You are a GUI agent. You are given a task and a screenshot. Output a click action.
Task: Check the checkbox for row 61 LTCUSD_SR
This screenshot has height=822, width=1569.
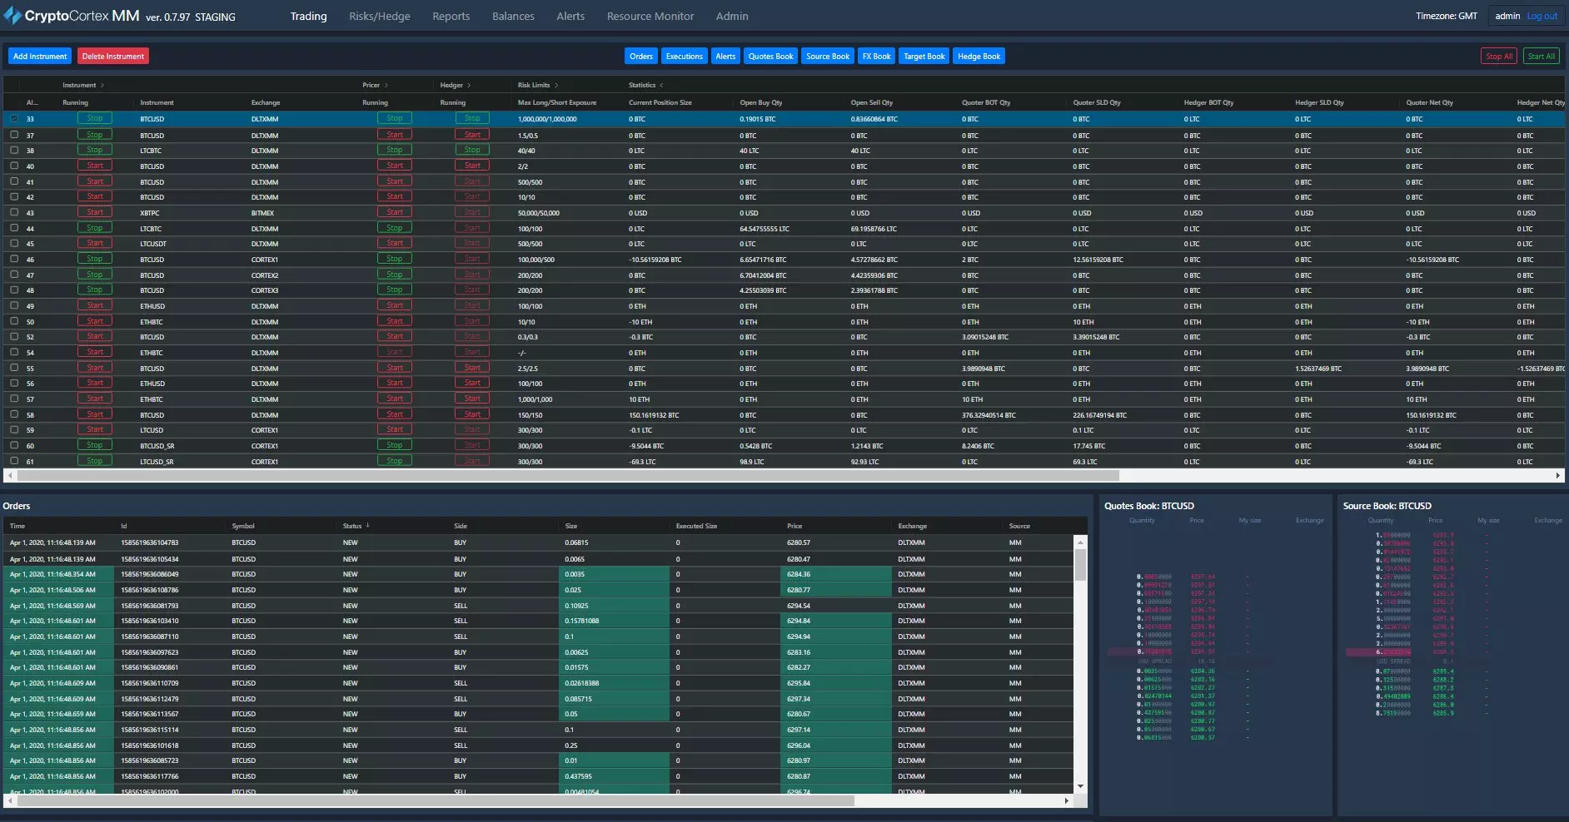(14, 461)
